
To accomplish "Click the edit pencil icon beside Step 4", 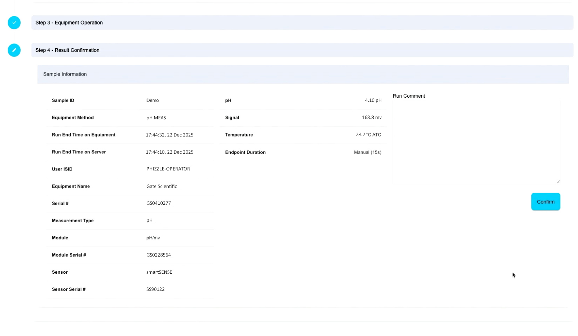I will click(14, 50).
